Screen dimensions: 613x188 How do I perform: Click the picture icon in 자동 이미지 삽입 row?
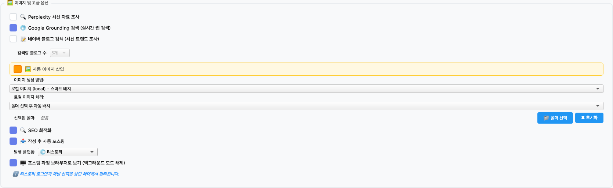point(28,69)
